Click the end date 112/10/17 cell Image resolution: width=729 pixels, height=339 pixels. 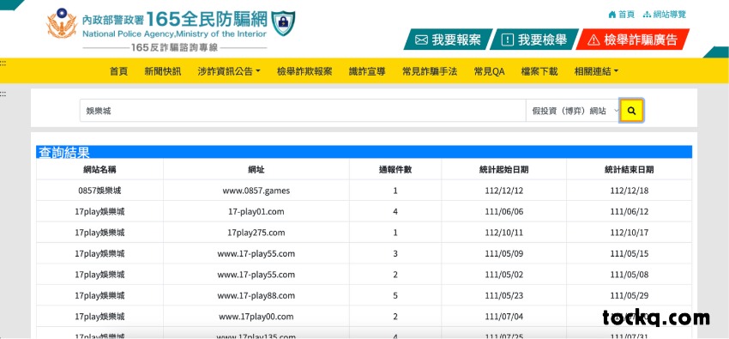coord(629,233)
